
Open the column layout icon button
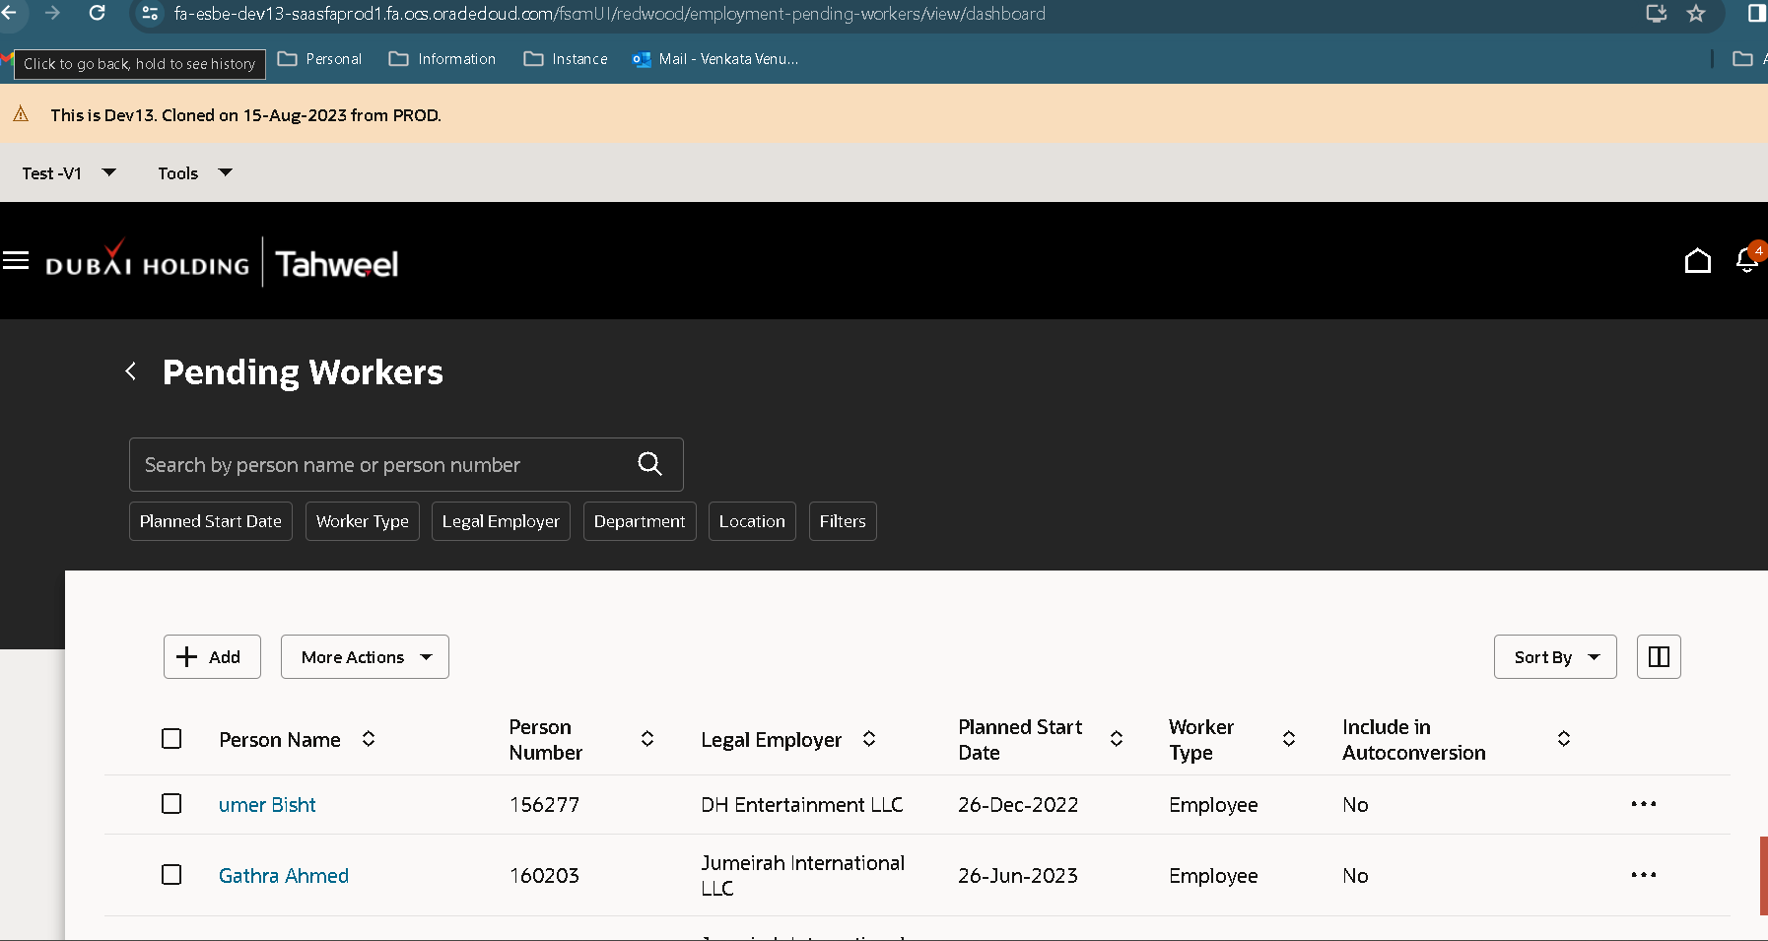pyautogui.click(x=1659, y=657)
